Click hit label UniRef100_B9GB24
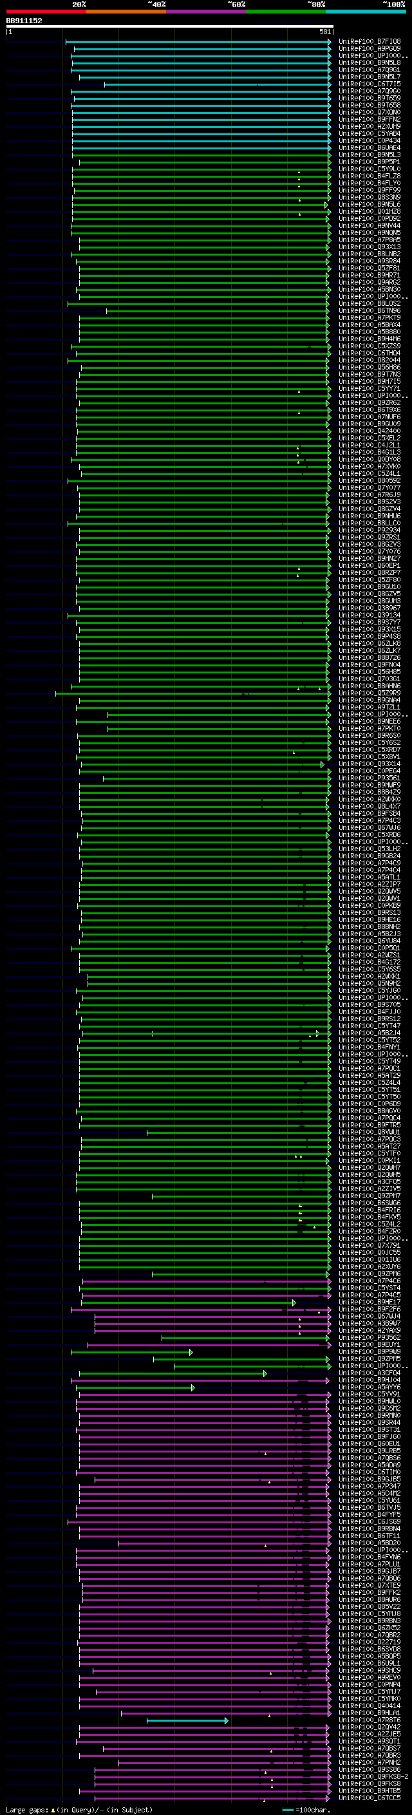Image resolution: width=412 pixels, height=1815 pixels. point(370,856)
